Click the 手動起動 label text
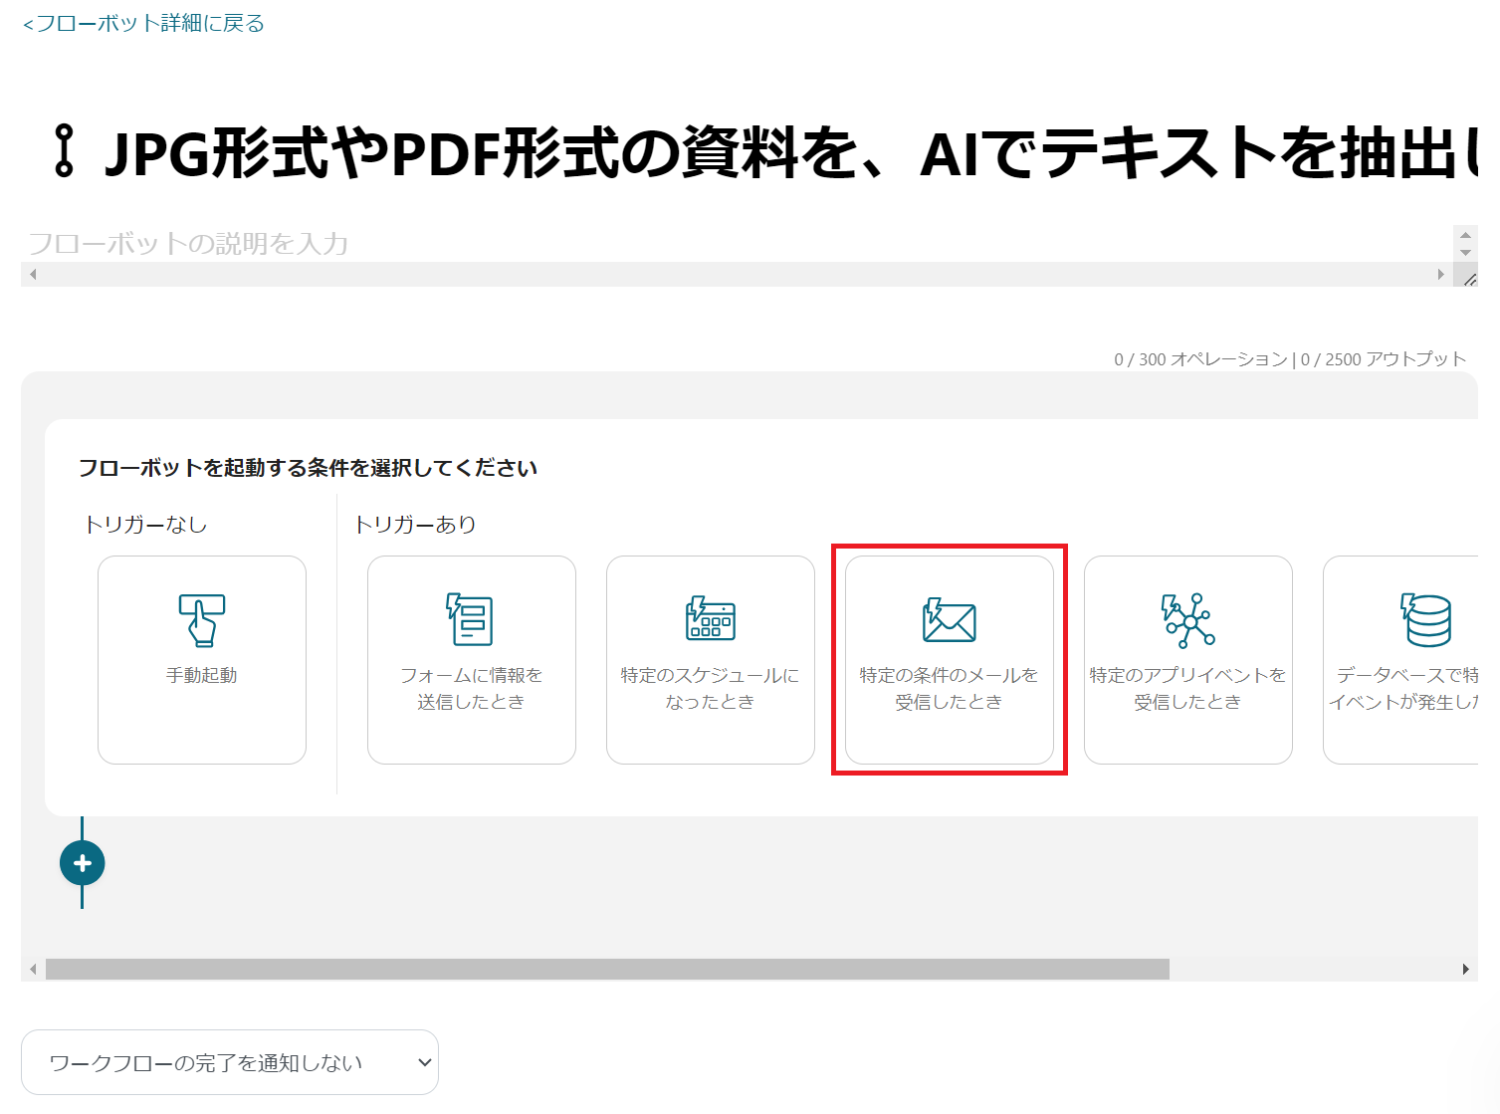This screenshot has height=1114, width=1500. (202, 675)
